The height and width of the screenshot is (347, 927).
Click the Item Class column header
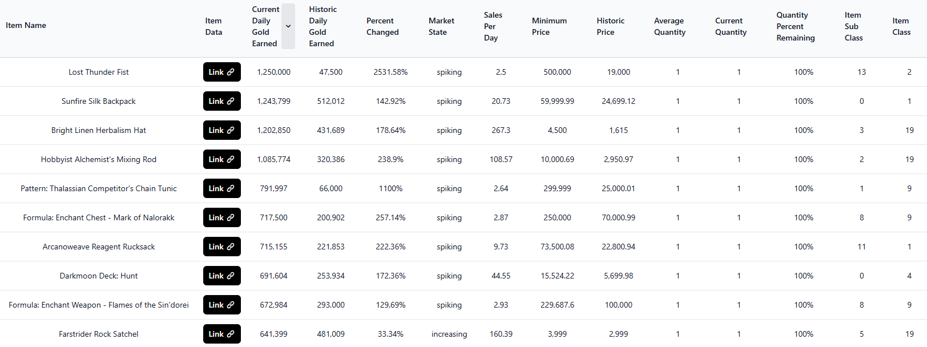tap(901, 26)
